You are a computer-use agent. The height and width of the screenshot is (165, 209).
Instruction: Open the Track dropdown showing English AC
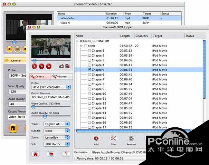(57, 124)
